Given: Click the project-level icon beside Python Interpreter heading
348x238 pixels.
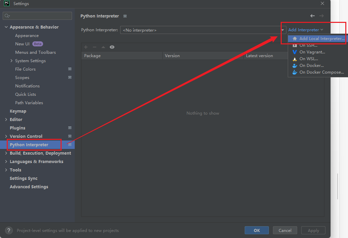Looking at the screenshot, I should pyautogui.click(x=125, y=16).
